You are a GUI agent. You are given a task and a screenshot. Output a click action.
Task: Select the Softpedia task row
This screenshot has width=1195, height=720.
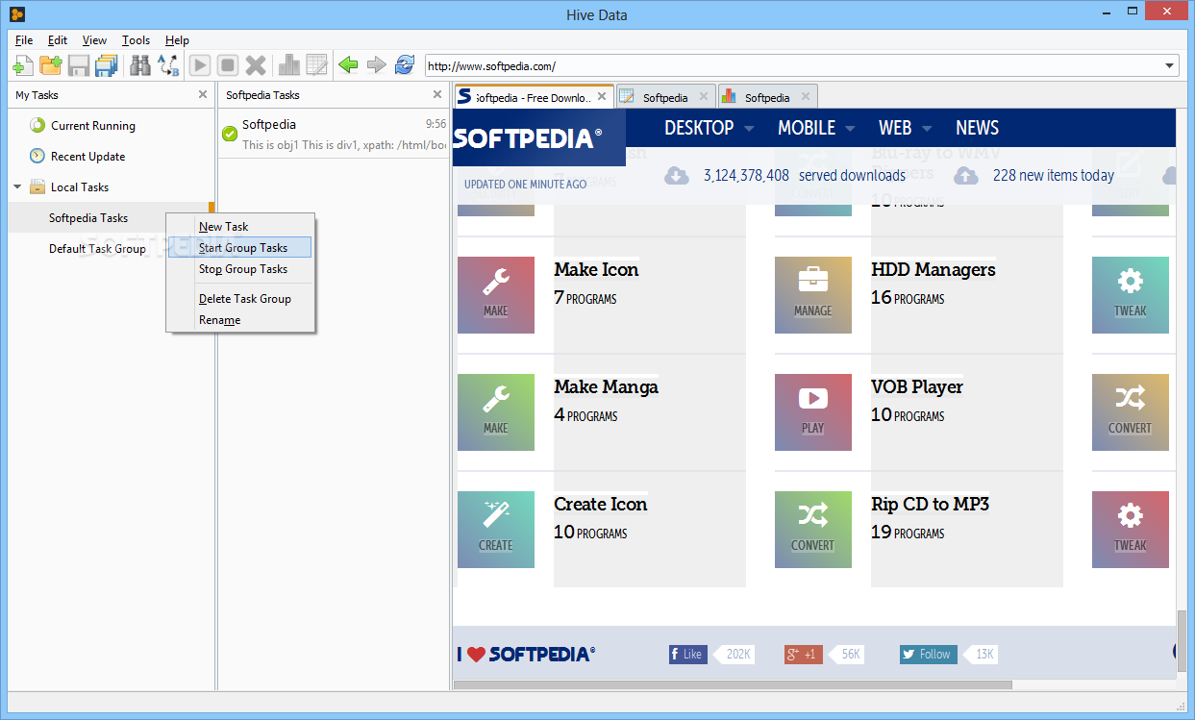pyautogui.click(x=334, y=135)
